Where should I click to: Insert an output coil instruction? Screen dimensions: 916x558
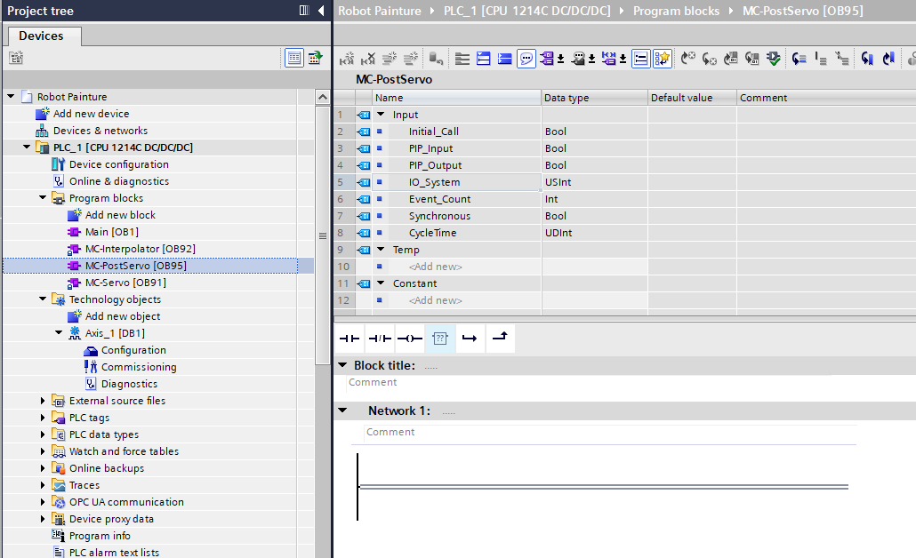tap(409, 339)
